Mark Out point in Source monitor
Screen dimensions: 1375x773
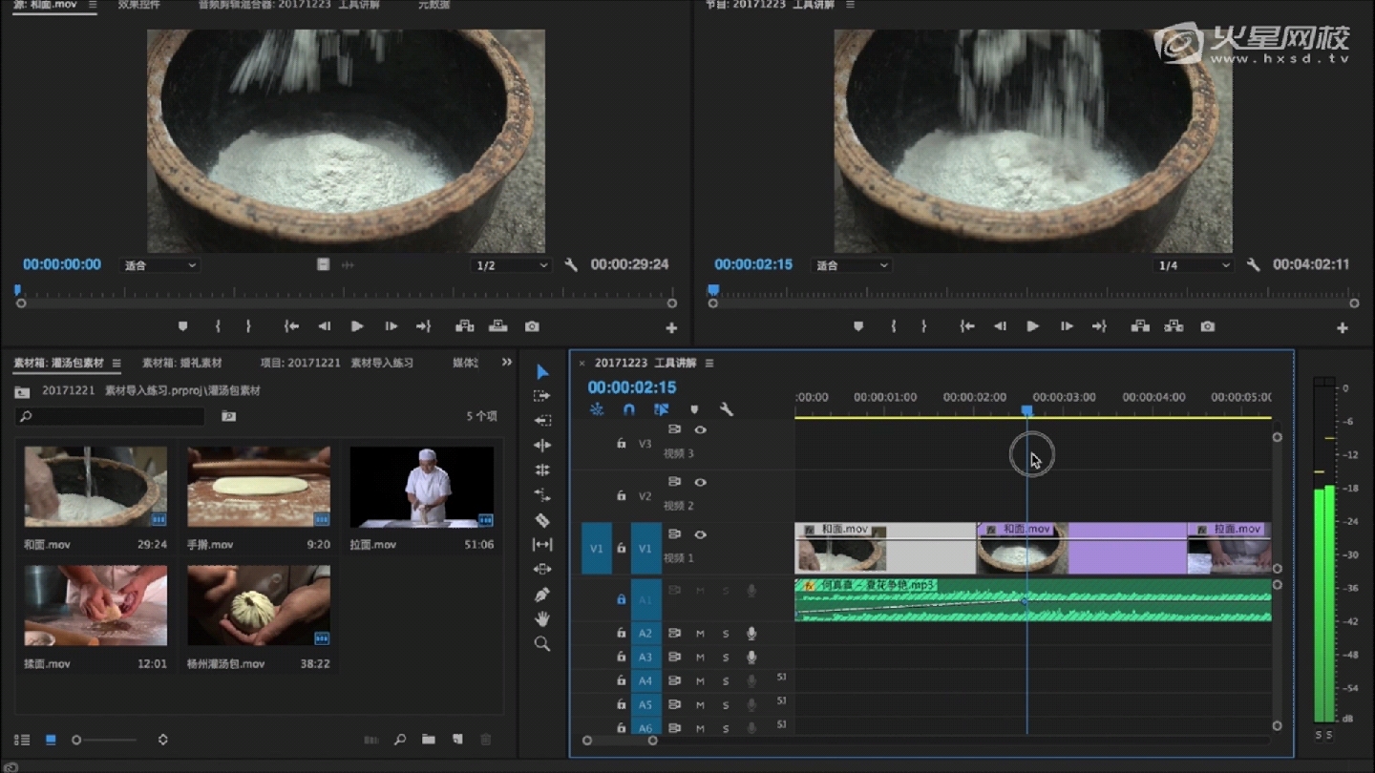coord(248,326)
